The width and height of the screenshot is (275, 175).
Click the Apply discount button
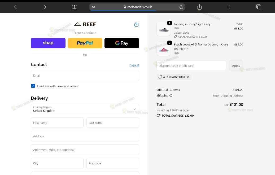pos(236,65)
